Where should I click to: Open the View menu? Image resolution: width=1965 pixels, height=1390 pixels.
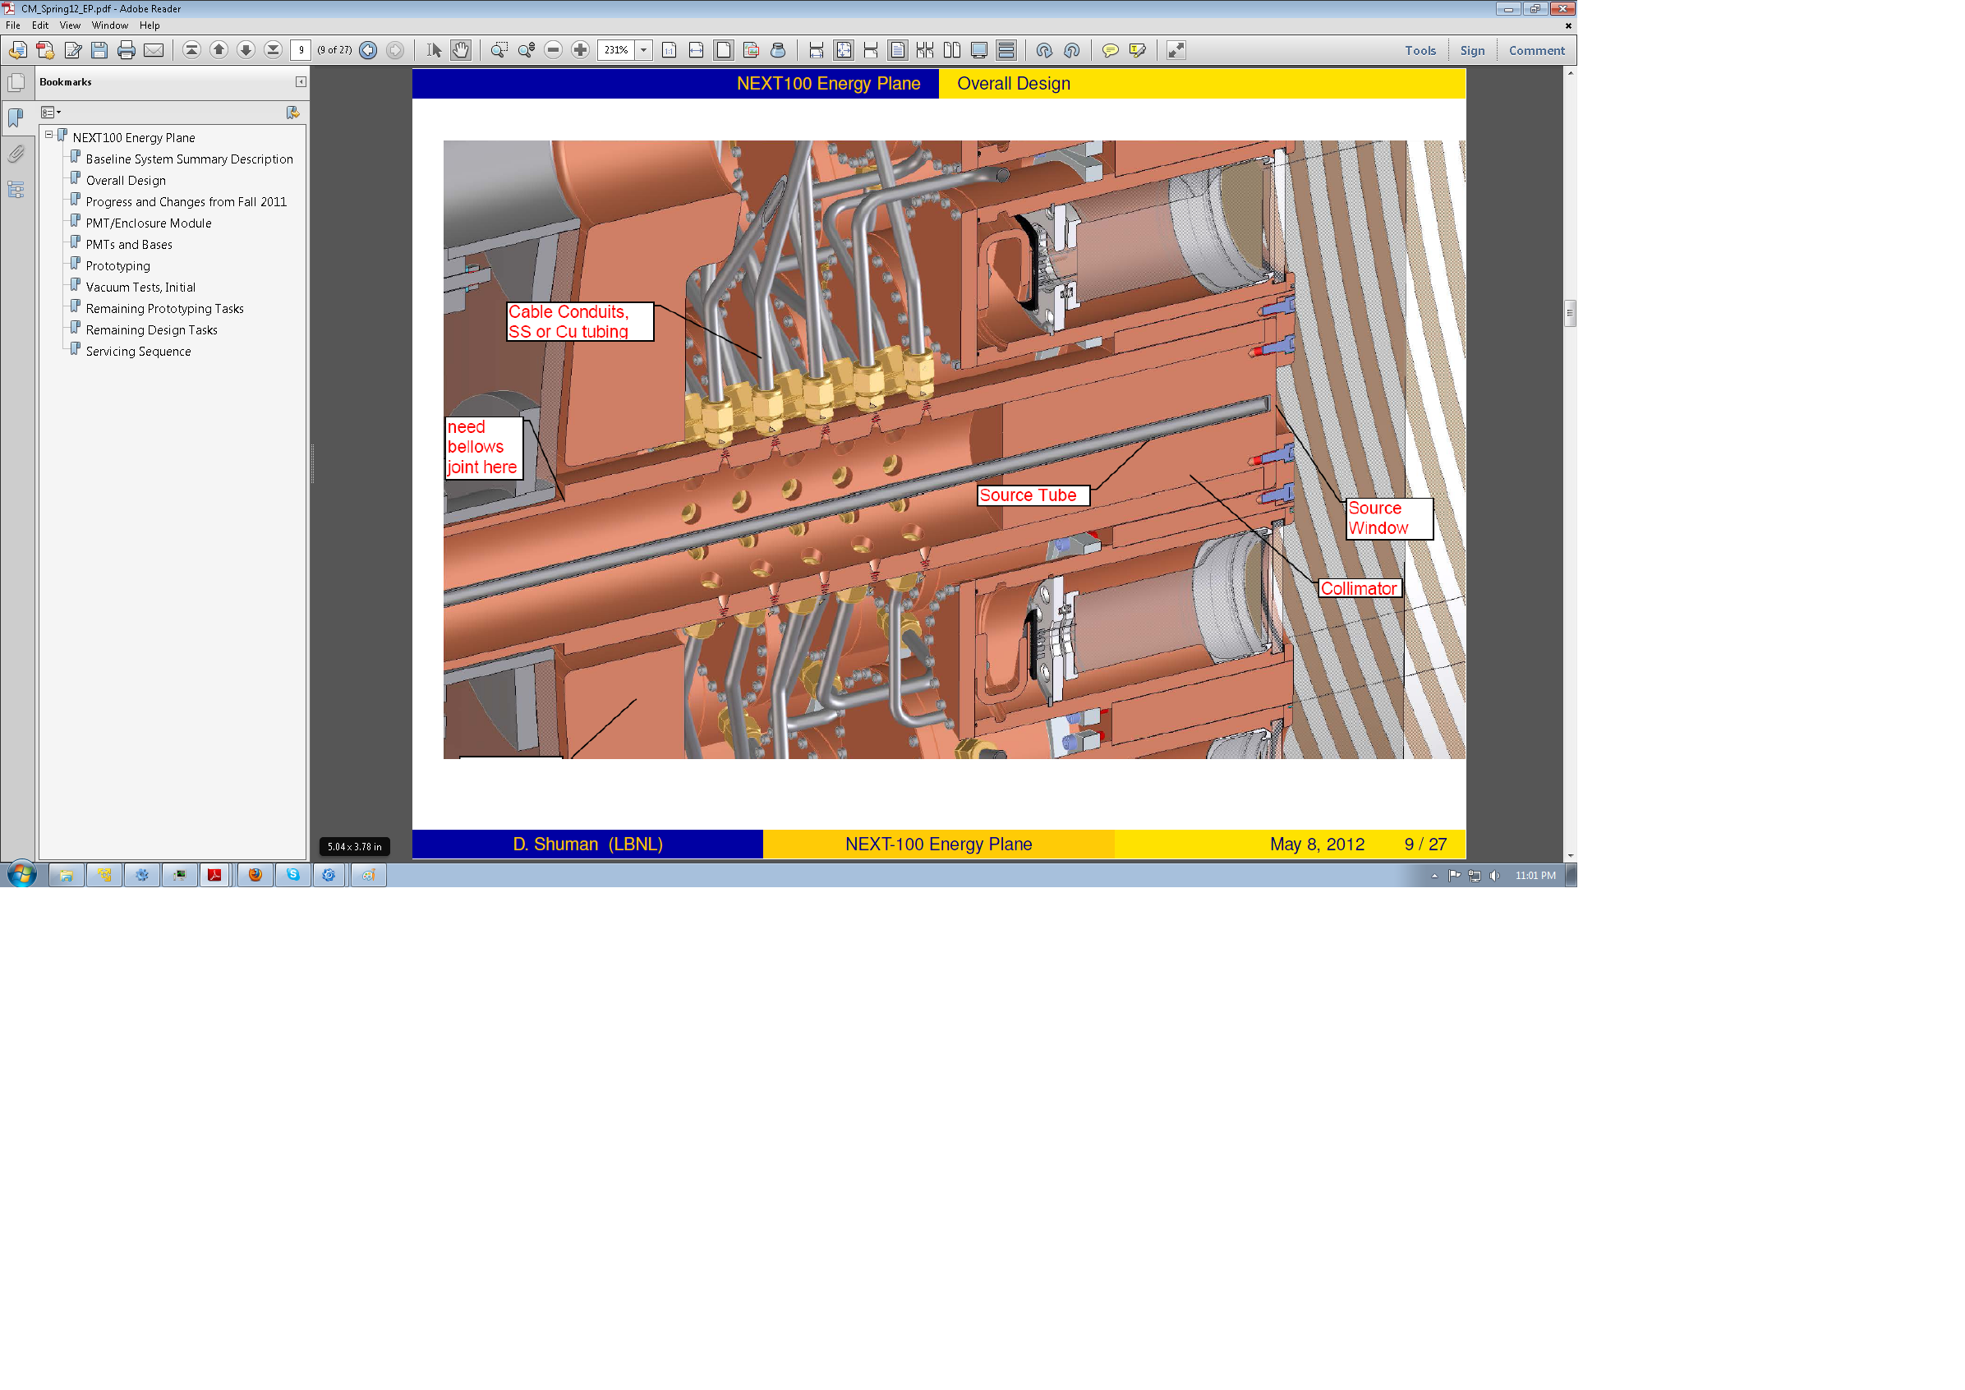pos(70,25)
